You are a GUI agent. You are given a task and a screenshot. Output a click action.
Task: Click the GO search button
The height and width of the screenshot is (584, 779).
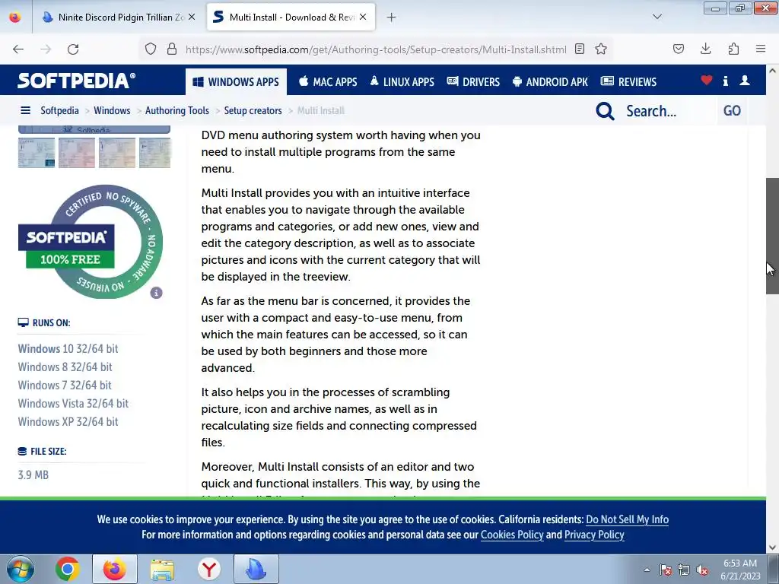tap(732, 111)
